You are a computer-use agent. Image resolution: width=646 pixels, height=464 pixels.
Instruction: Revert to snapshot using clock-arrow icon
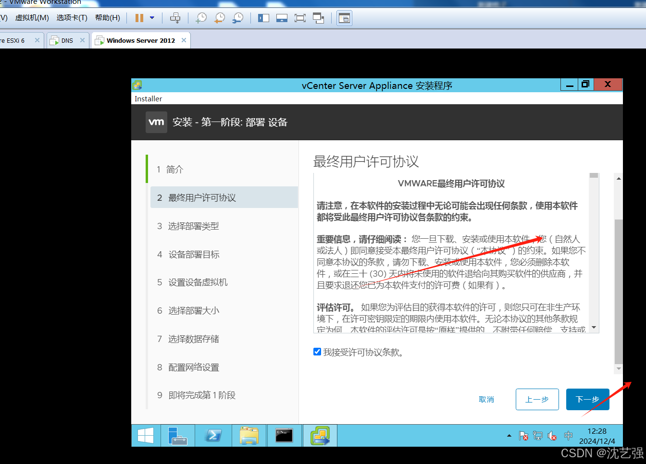coord(220,18)
